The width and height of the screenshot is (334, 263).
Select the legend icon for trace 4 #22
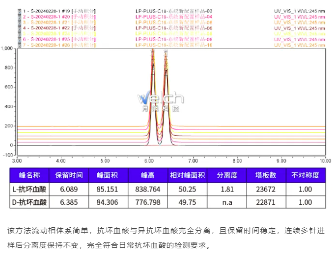pos(19,28)
